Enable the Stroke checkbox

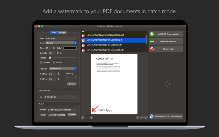click(x=54, y=62)
